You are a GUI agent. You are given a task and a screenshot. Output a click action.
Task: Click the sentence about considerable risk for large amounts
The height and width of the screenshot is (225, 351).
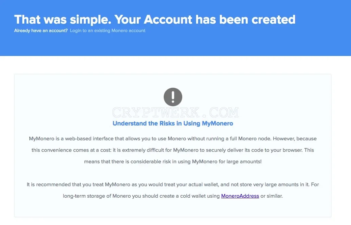pyautogui.click(x=172, y=162)
